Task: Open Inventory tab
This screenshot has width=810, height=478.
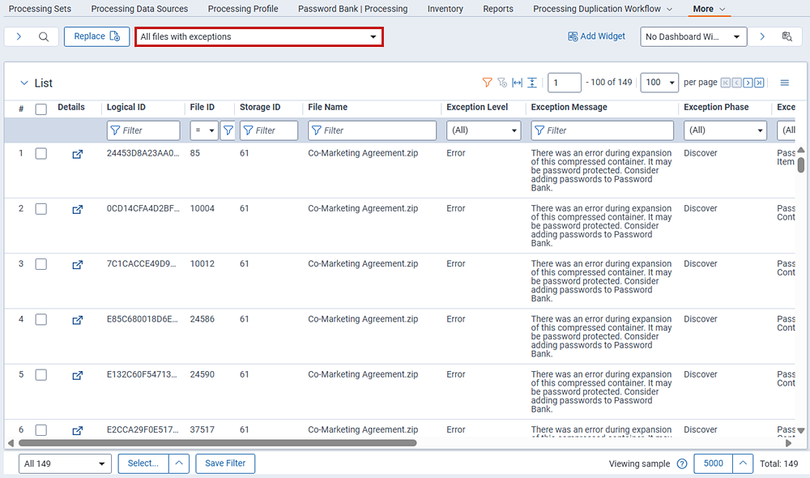Action: [446, 9]
